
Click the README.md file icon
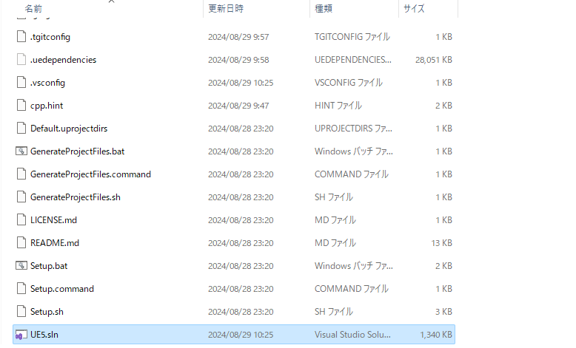21,243
